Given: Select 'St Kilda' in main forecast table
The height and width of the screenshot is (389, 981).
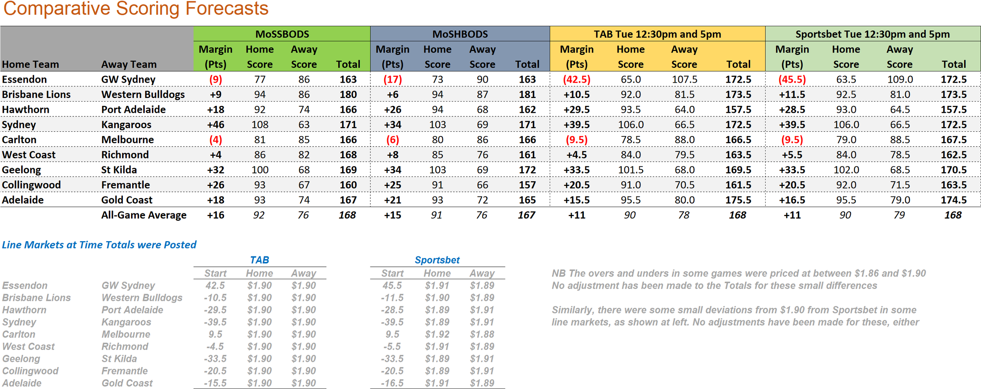Looking at the screenshot, I should click(119, 170).
